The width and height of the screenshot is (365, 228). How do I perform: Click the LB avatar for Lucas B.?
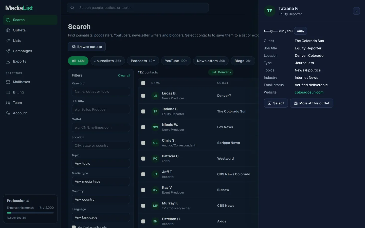coord(155,96)
